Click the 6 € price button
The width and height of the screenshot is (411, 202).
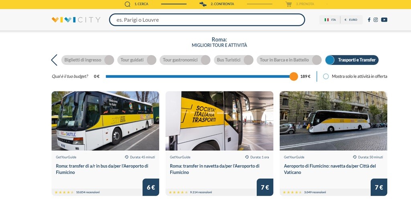click(x=151, y=187)
